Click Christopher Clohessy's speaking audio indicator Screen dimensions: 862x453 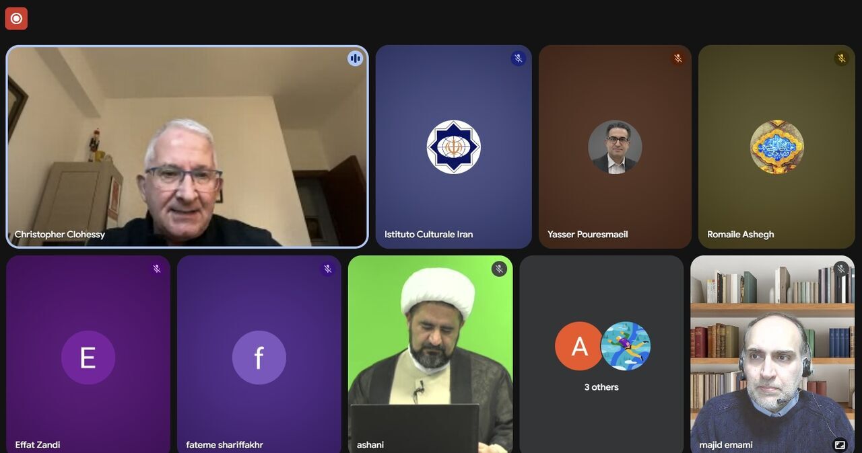tap(356, 58)
